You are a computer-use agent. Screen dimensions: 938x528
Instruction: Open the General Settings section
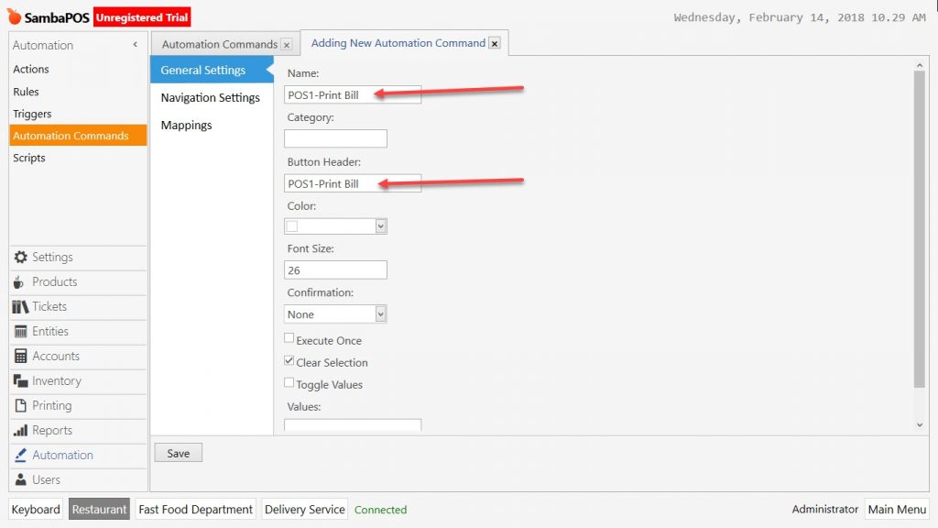click(x=212, y=70)
